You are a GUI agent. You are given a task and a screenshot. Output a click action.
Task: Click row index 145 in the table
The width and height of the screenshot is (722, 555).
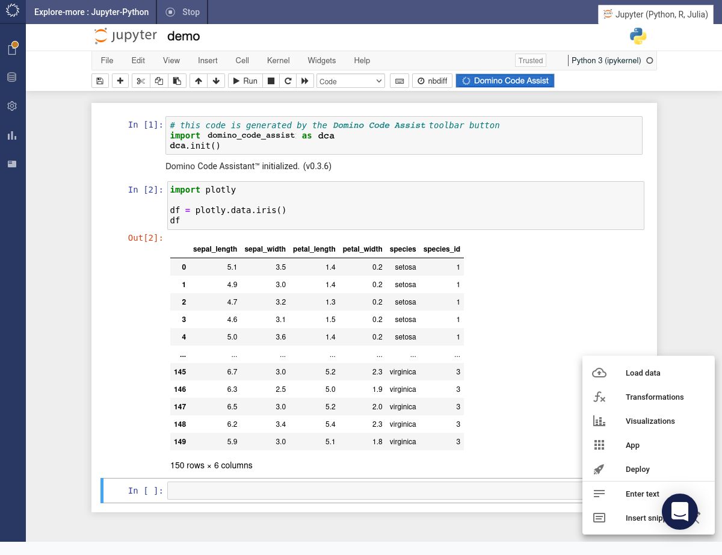coord(180,372)
